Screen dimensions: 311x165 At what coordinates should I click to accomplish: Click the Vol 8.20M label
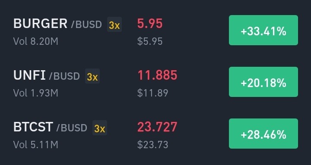36,41
